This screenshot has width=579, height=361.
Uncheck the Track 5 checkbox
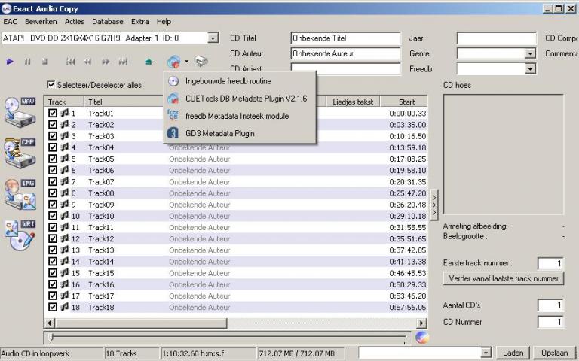[x=53, y=159]
